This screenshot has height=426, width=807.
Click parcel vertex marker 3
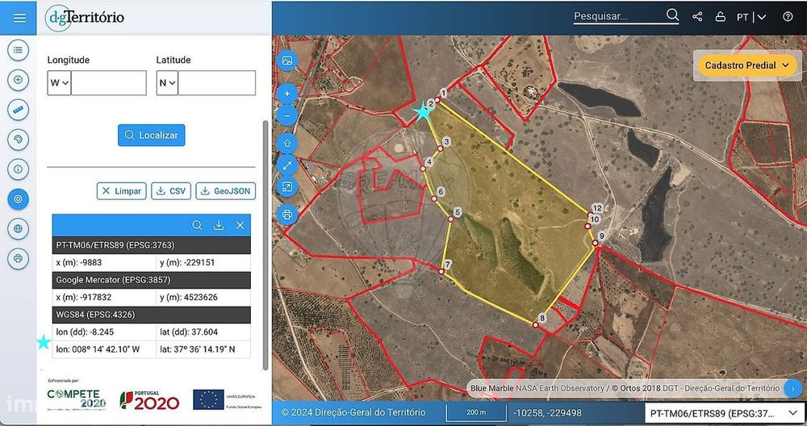point(441,148)
